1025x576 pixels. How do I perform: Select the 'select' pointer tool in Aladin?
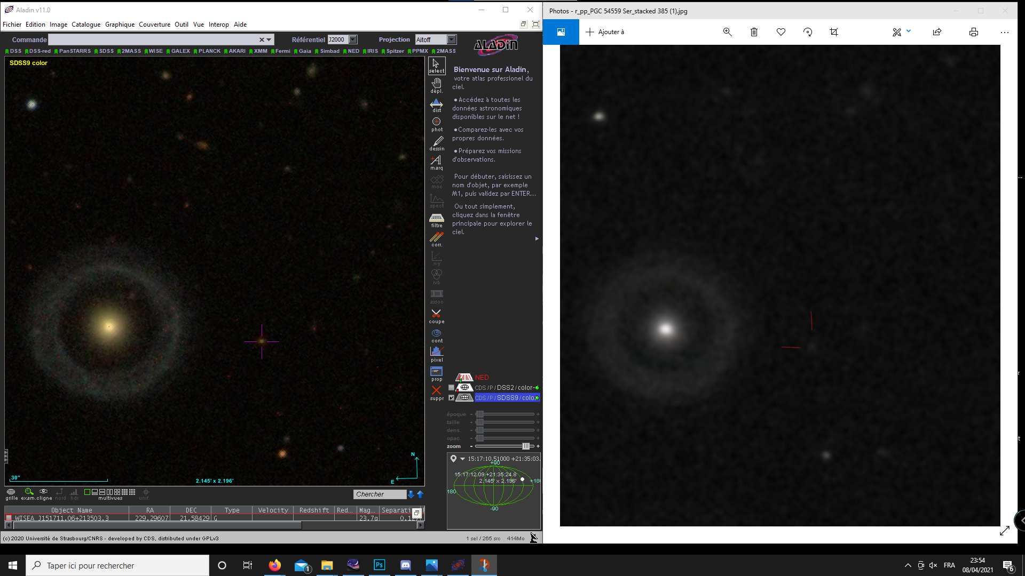click(436, 66)
